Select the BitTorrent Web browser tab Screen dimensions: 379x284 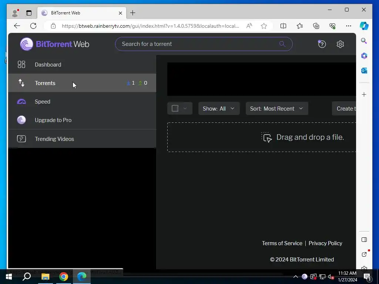pos(82,13)
